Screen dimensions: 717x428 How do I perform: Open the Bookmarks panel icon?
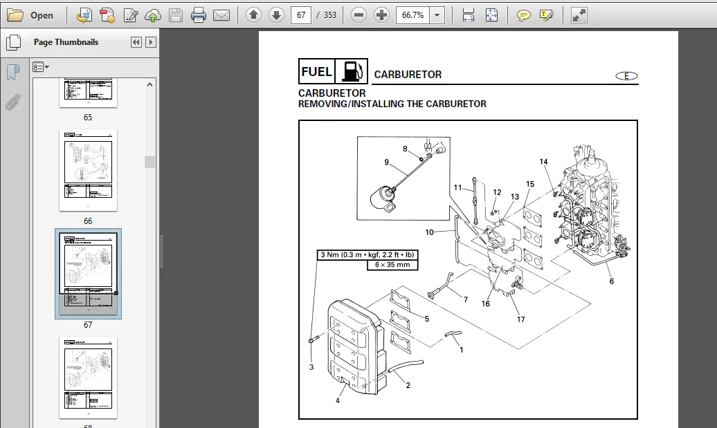(x=12, y=72)
